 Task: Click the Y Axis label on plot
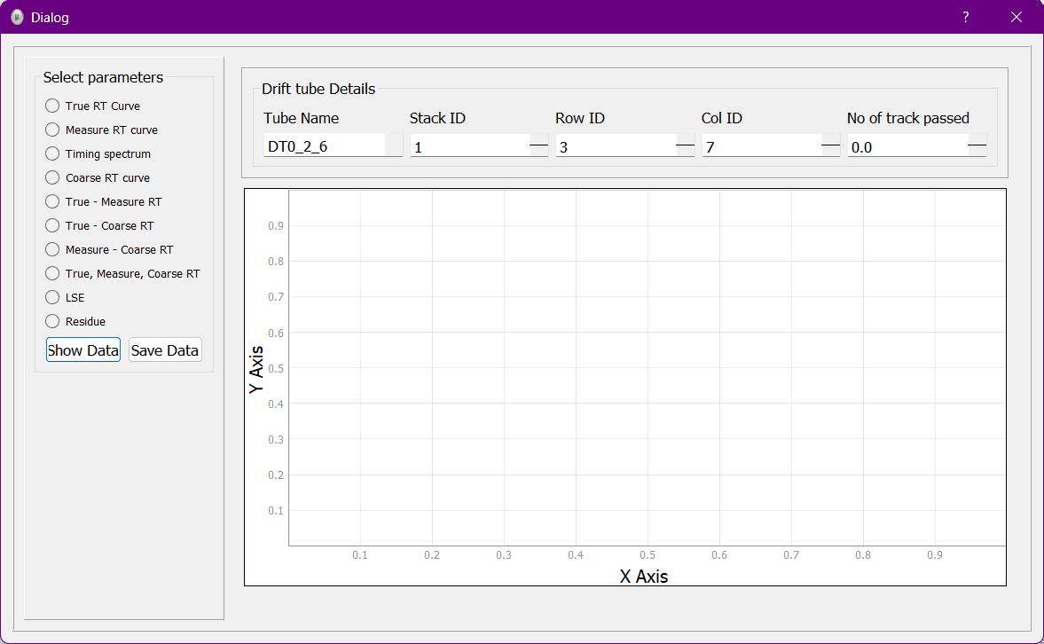[x=256, y=370]
